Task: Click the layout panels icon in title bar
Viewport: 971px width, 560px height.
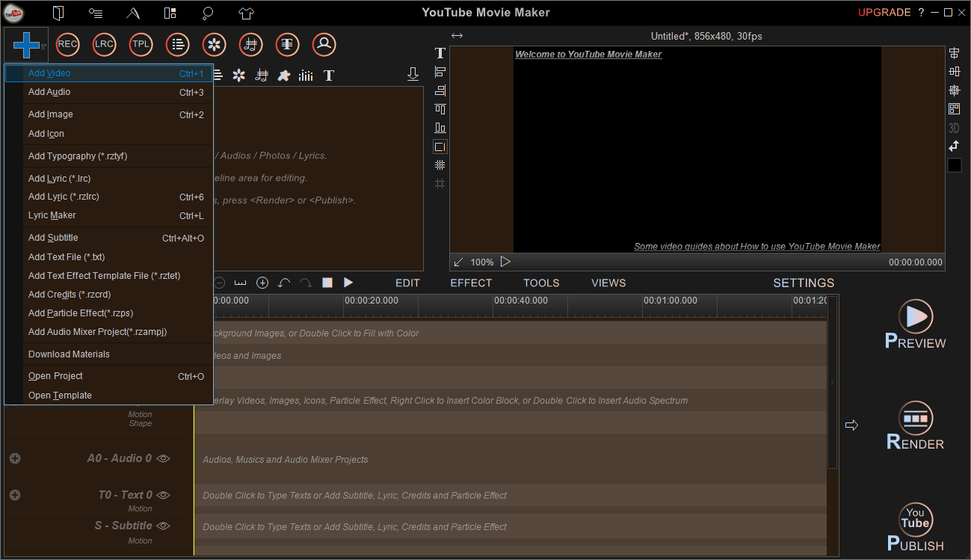Action: click(170, 13)
